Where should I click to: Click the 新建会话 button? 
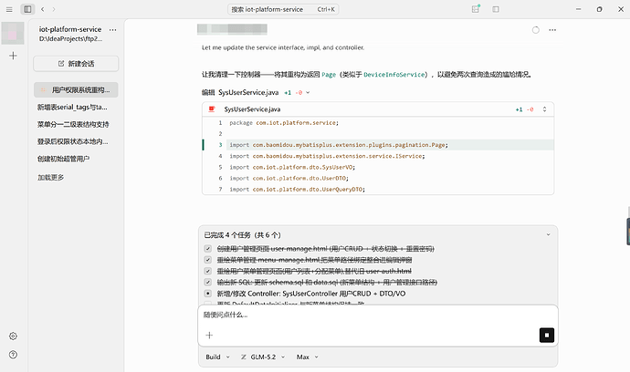(x=76, y=64)
